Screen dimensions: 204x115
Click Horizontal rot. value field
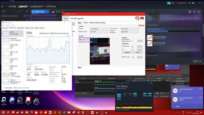point(134,46)
